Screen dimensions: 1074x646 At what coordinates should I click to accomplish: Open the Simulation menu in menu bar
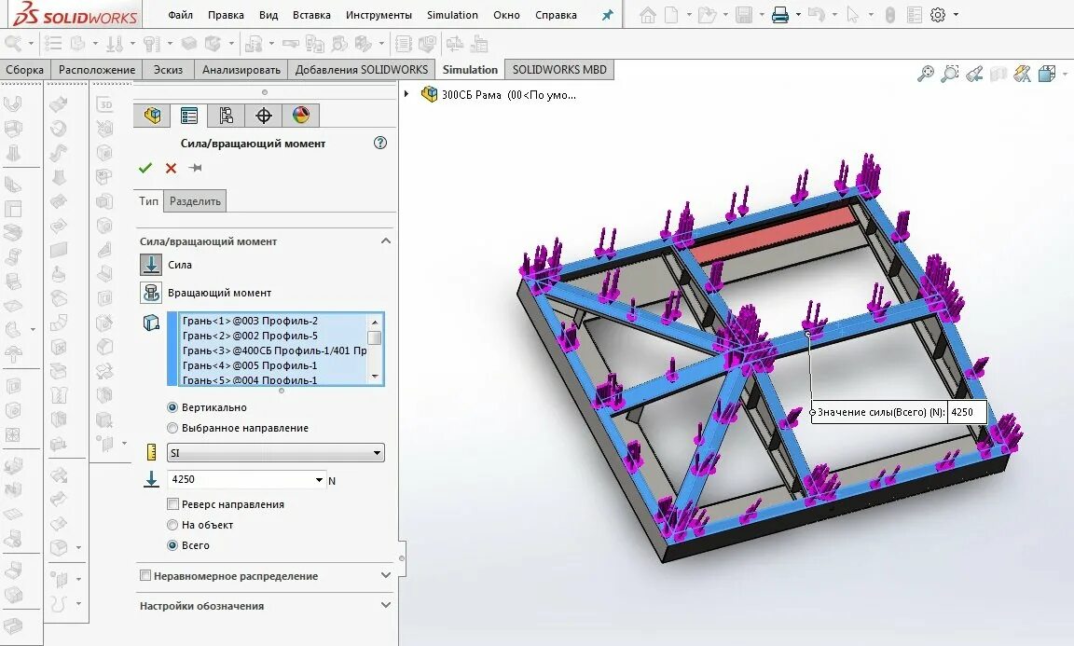(452, 14)
